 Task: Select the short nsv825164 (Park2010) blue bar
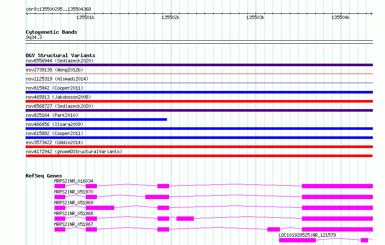point(96,119)
